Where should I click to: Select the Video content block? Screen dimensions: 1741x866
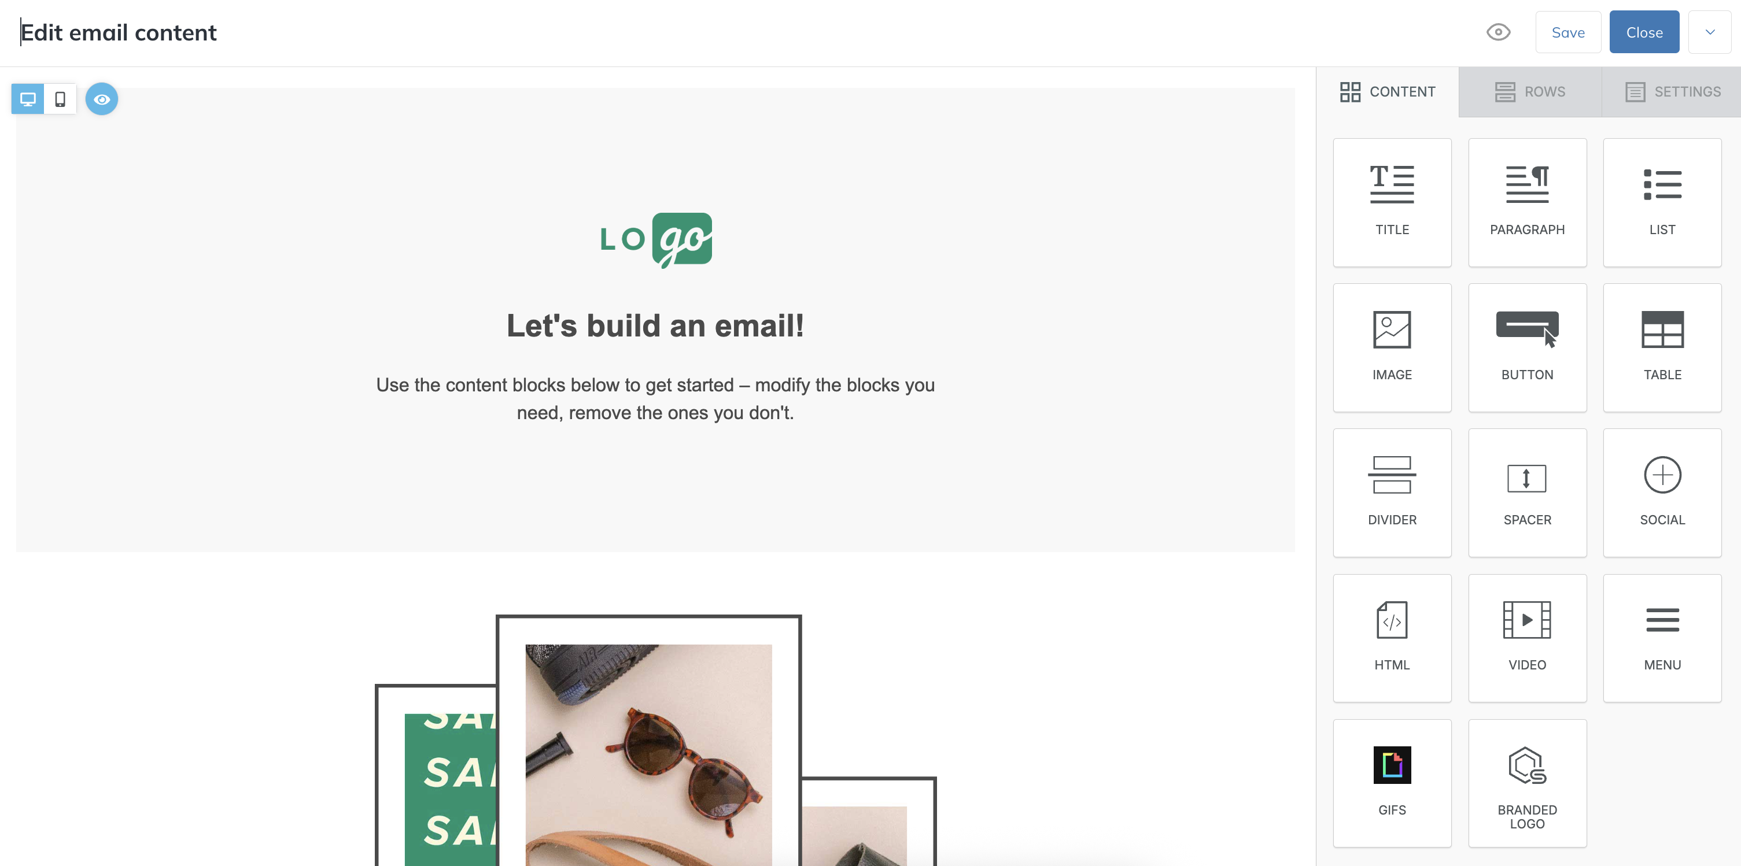[x=1527, y=638]
